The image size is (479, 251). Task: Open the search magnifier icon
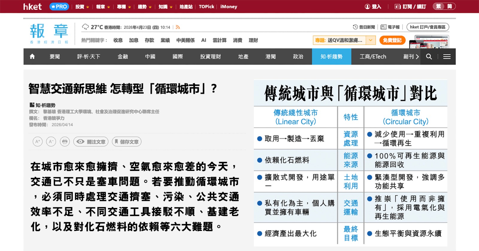click(x=429, y=56)
